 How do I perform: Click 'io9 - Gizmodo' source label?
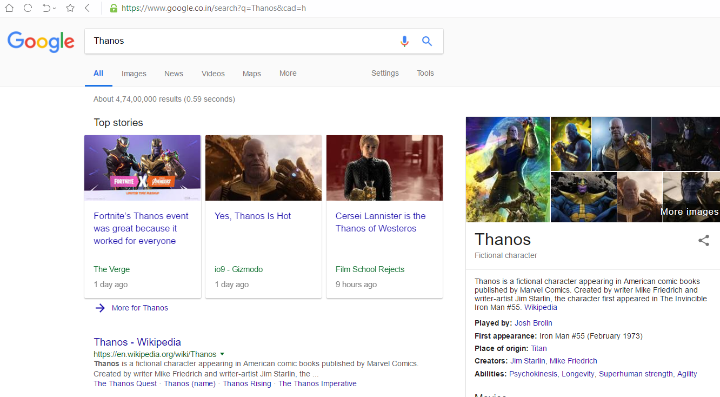click(239, 269)
